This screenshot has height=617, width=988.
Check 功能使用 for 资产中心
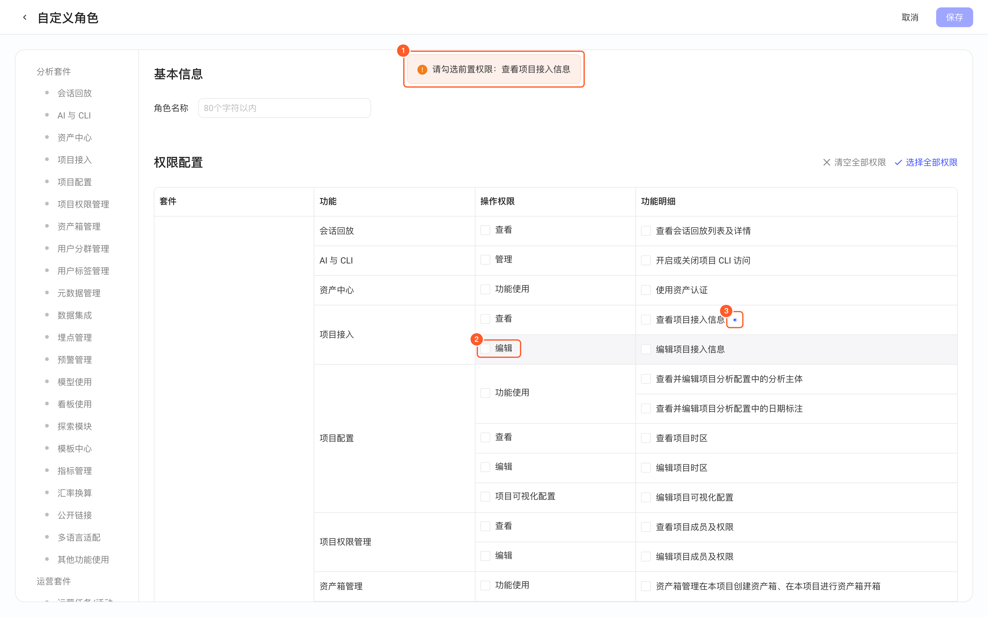(485, 289)
